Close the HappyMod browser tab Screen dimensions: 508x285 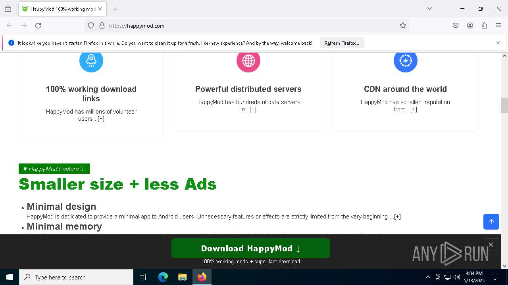(x=100, y=9)
